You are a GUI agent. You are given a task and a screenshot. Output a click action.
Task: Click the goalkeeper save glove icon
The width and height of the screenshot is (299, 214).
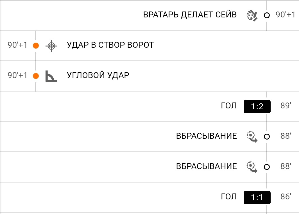252,16
